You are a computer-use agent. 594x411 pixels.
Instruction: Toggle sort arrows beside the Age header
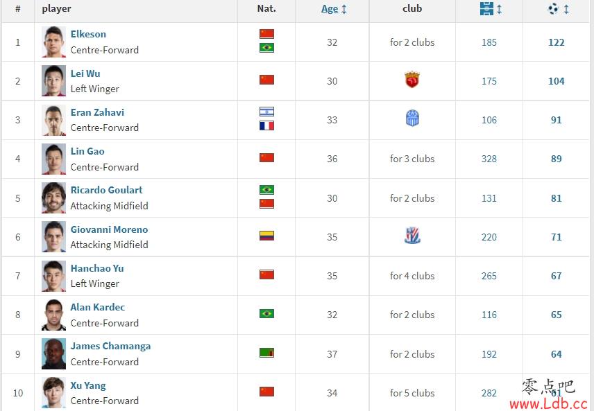(x=344, y=9)
